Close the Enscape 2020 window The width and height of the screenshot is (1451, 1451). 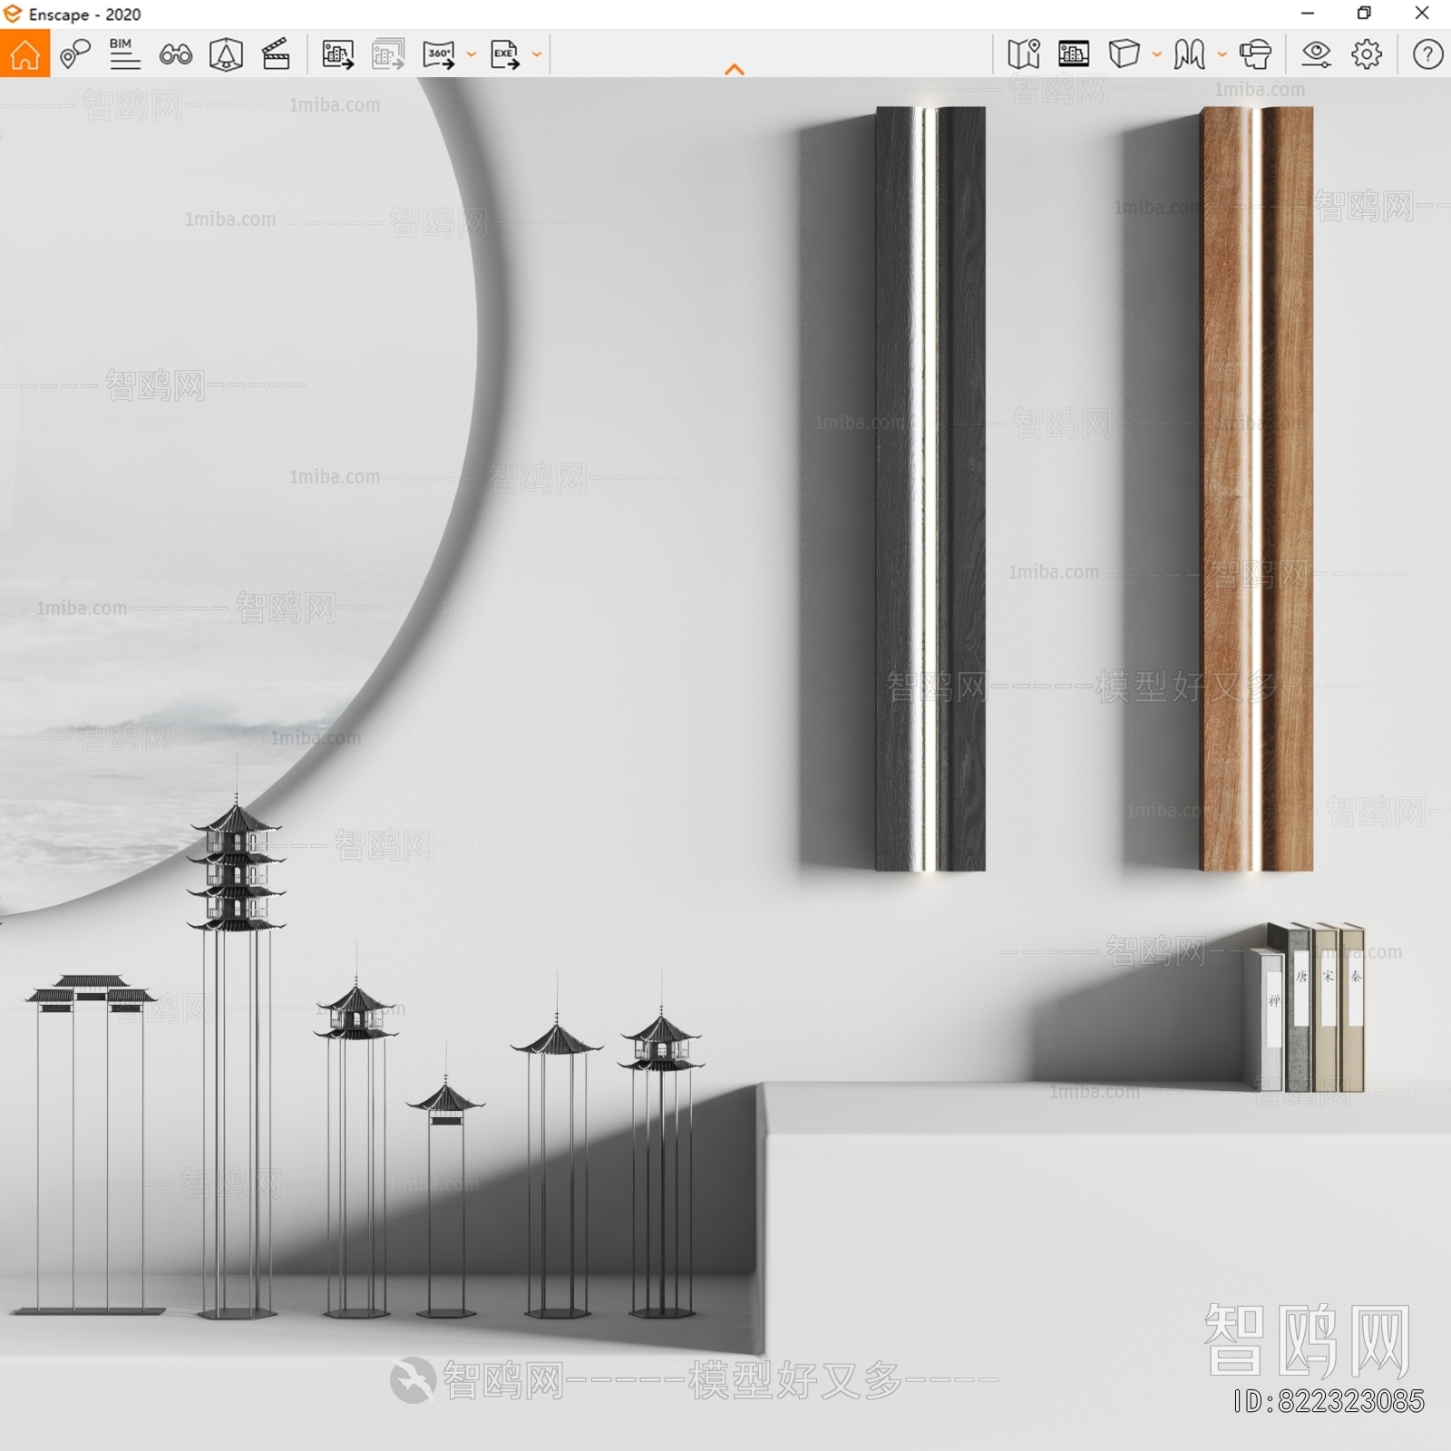tap(1422, 14)
